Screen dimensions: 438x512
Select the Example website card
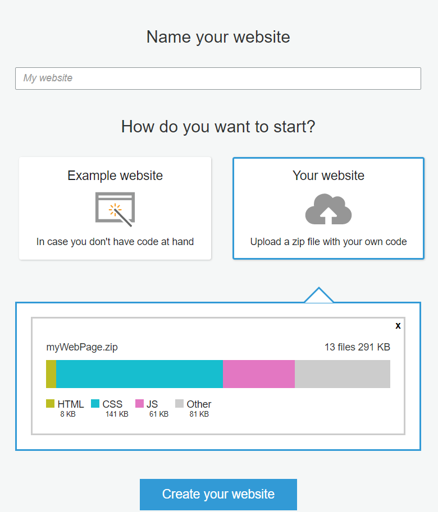[x=115, y=208]
